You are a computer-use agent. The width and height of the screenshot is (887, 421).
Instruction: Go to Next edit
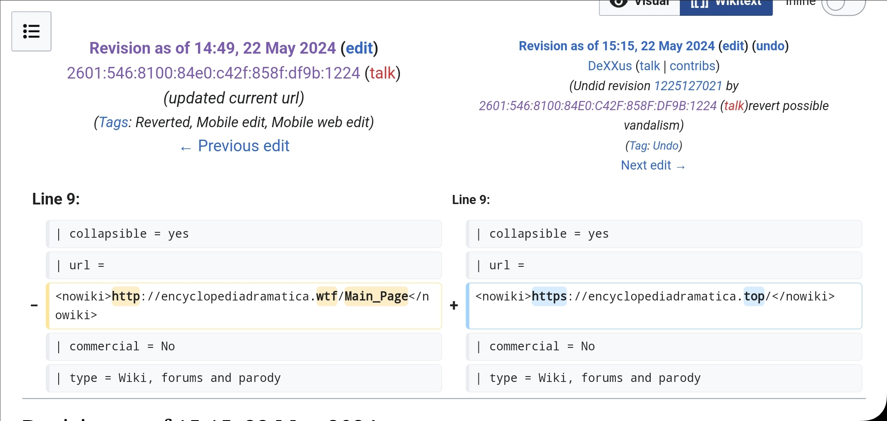653,165
